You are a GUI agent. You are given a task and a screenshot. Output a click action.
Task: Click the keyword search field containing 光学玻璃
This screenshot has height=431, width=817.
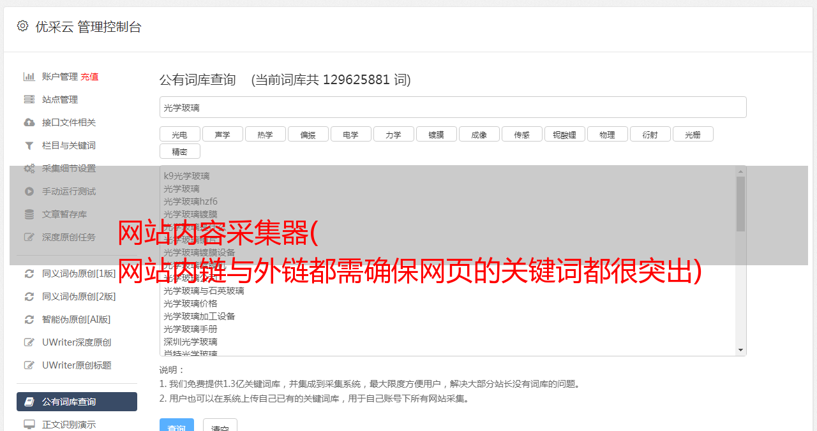pyautogui.click(x=453, y=107)
